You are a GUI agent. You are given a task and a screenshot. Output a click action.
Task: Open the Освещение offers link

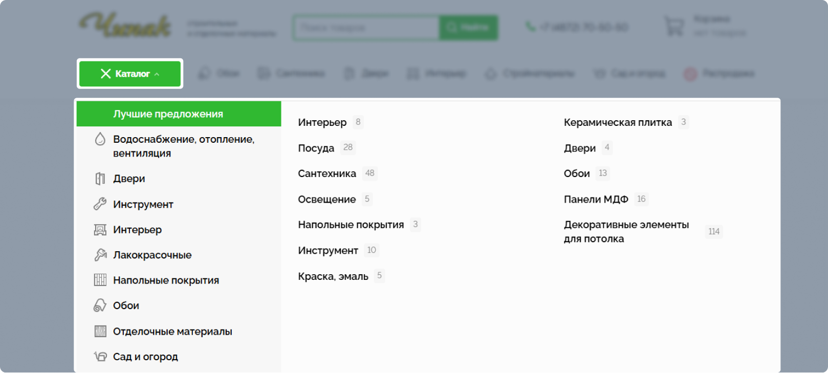click(x=327, y=199)
